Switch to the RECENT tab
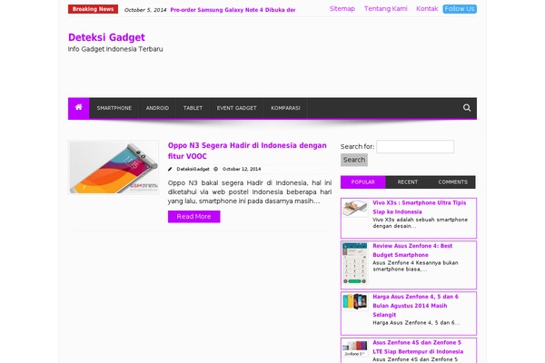This screenshot has width=545, height=363. 407,182
